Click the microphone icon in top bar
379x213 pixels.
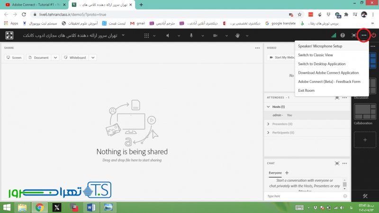[191, 35]
